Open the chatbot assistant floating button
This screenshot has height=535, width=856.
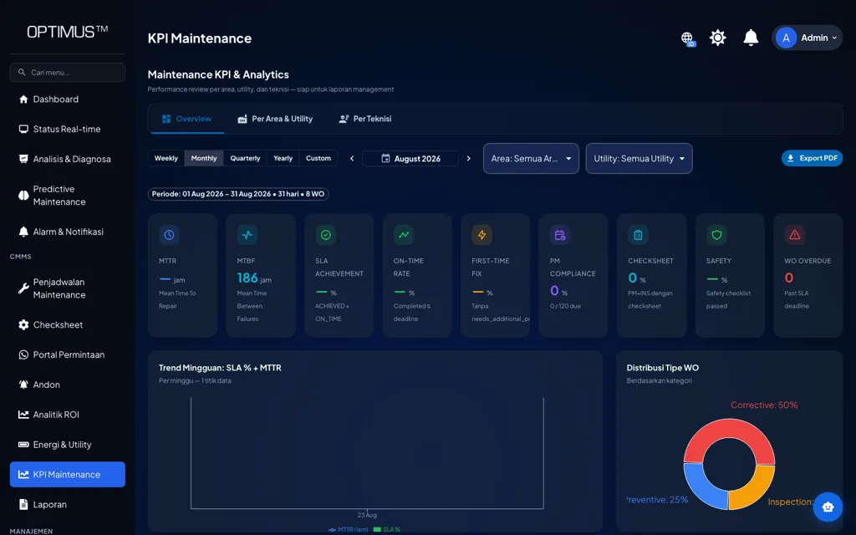[828, 507]
